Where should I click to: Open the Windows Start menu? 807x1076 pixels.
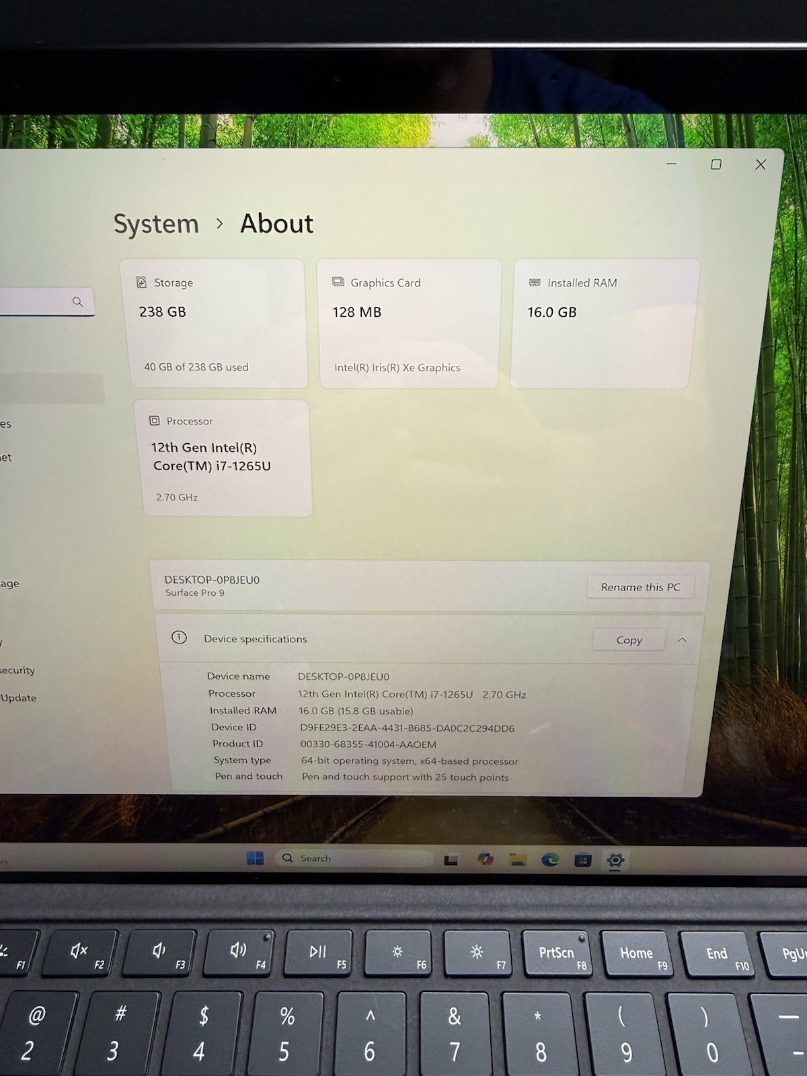(256, 857)
